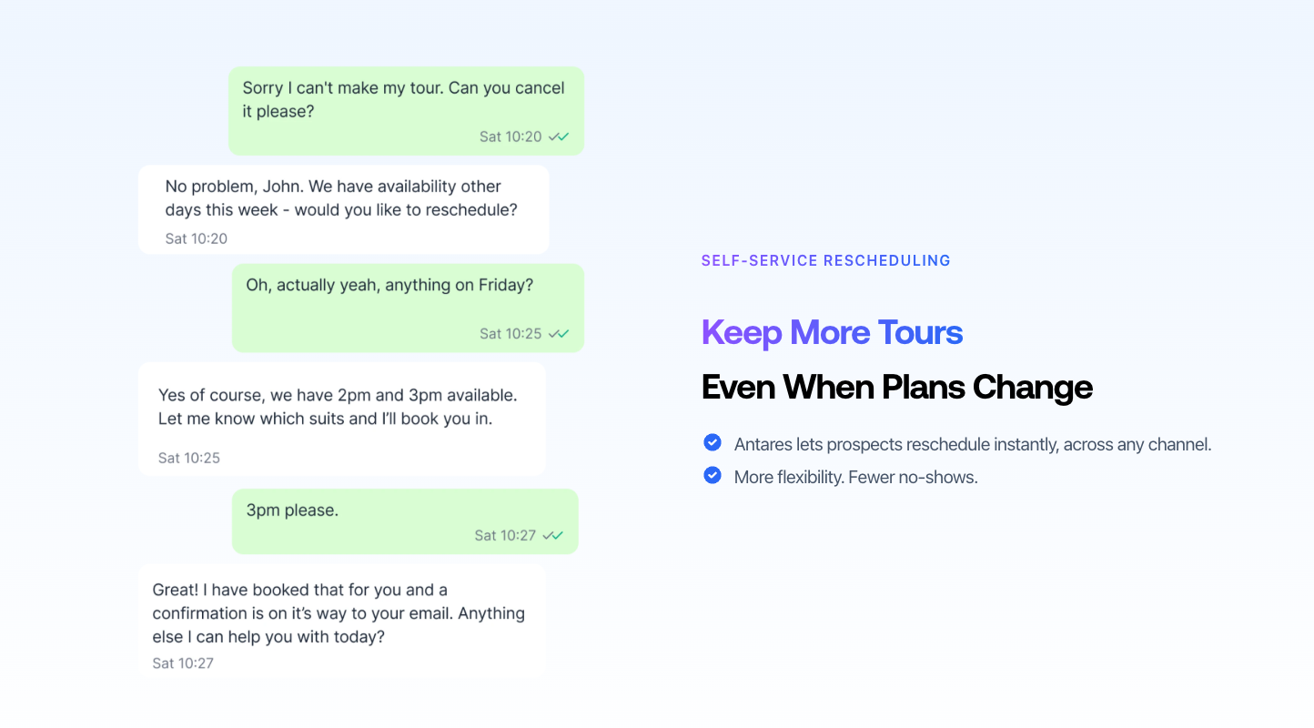Click Sat 10:25 timestamp under the availability reply
The image size is (1314, 728).
click(188, 458)
